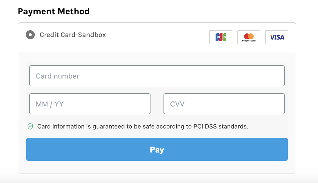
Task: Select the Credit Card-Sandbox radio button
Action: pyautogui.click(x=30, y=35)
